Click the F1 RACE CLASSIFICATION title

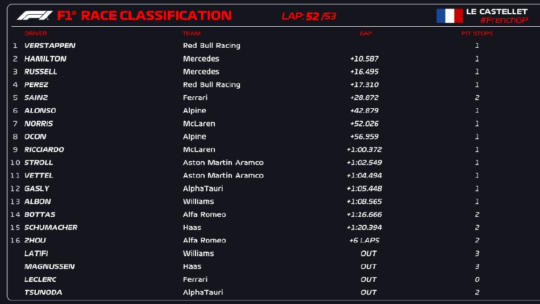(x=144, y=16)
